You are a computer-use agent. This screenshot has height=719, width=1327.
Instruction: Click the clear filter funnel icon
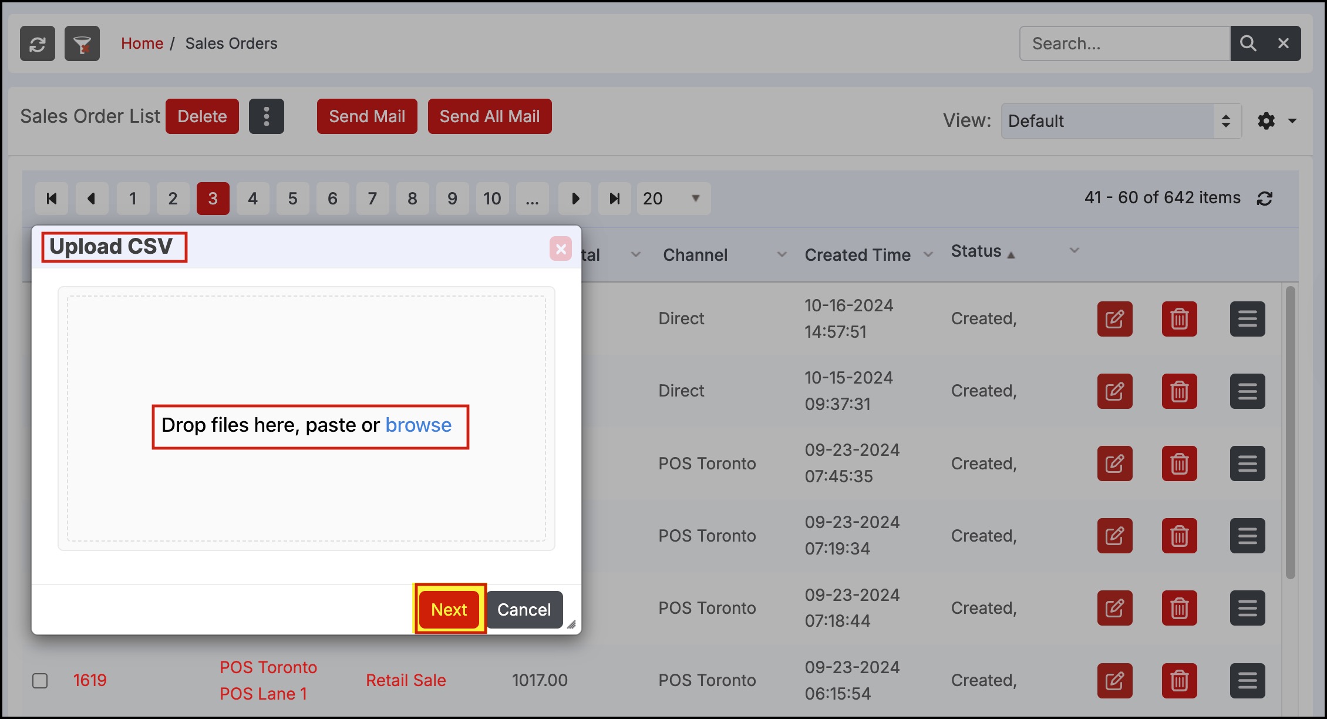click(x=82, y=43)
